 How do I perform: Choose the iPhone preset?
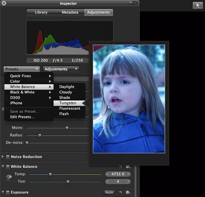(x=29, y=103)
